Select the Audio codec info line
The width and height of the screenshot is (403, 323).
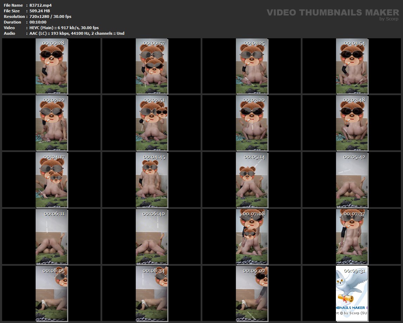click(77, 33)
